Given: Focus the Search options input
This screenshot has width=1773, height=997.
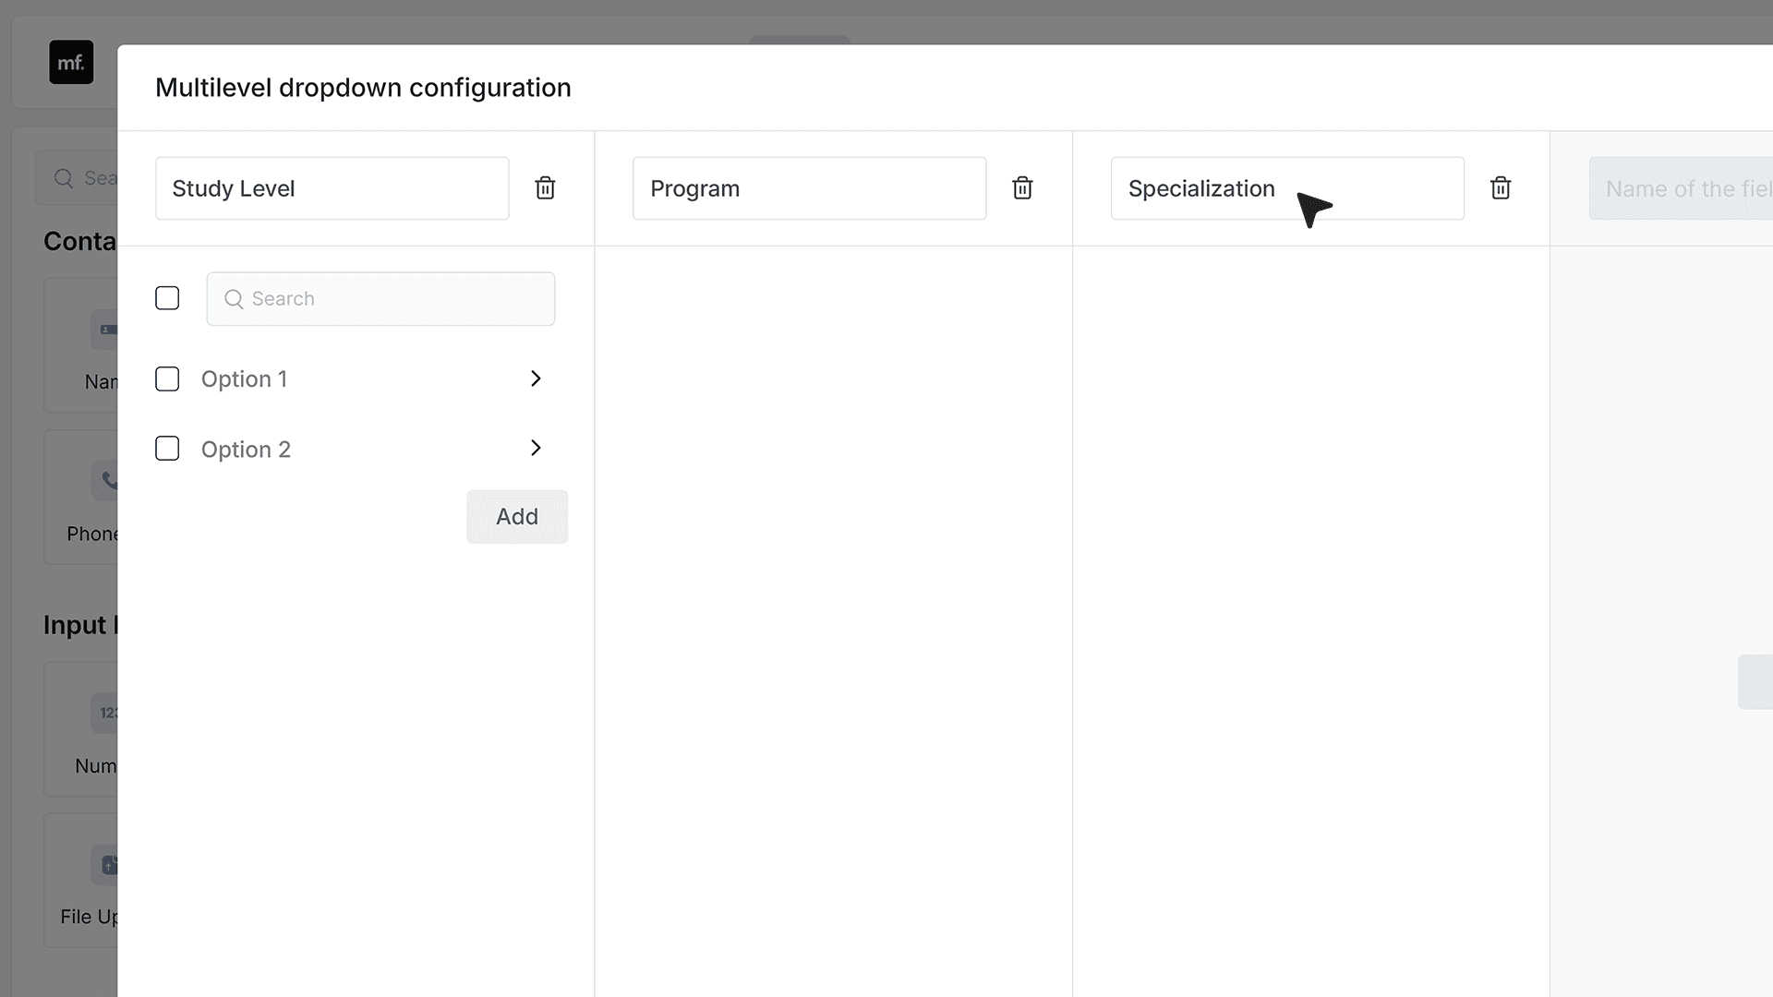Looking at the screenshot, I should pos(380,299).
